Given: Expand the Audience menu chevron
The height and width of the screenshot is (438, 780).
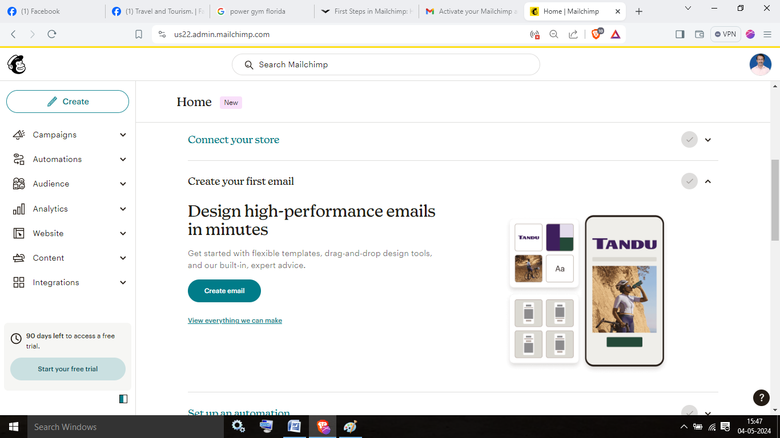Looking at the screenshot, I should (x=123, y=184).
